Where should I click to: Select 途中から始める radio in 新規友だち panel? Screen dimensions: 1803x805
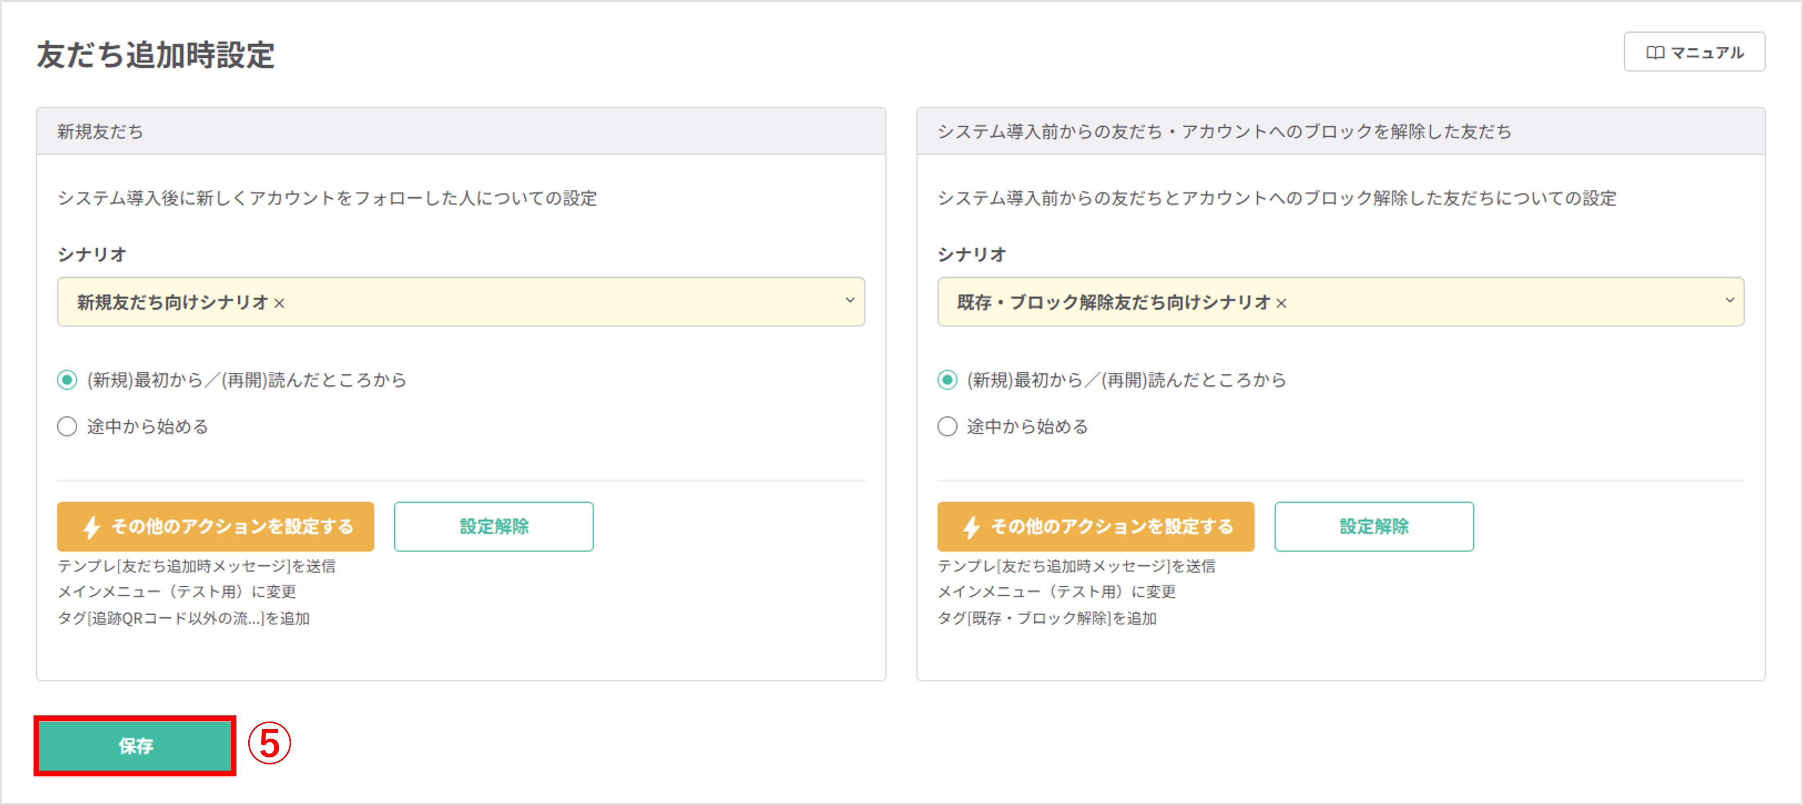click(x=67, y=426)
